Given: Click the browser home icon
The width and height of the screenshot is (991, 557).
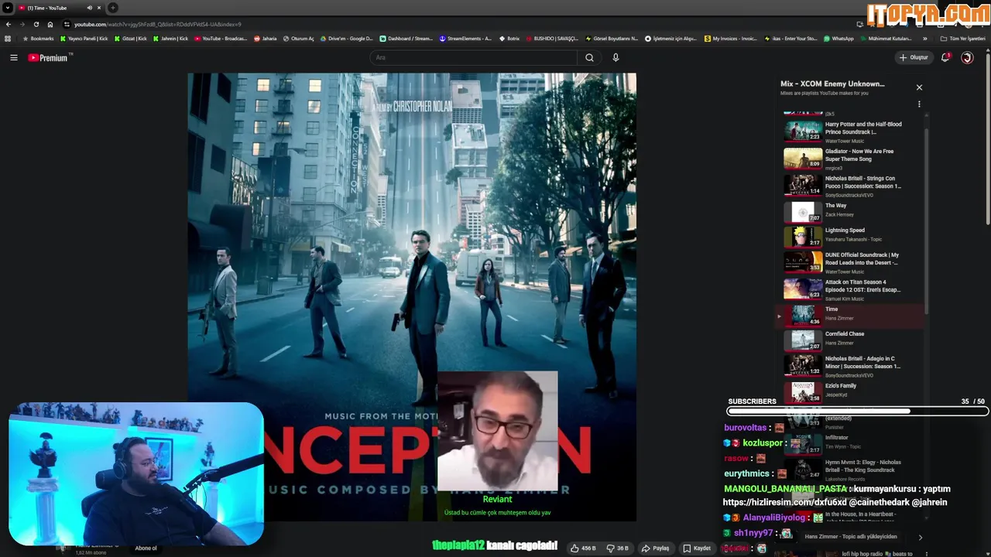Looking at the screenshot, I should (50, 24).
